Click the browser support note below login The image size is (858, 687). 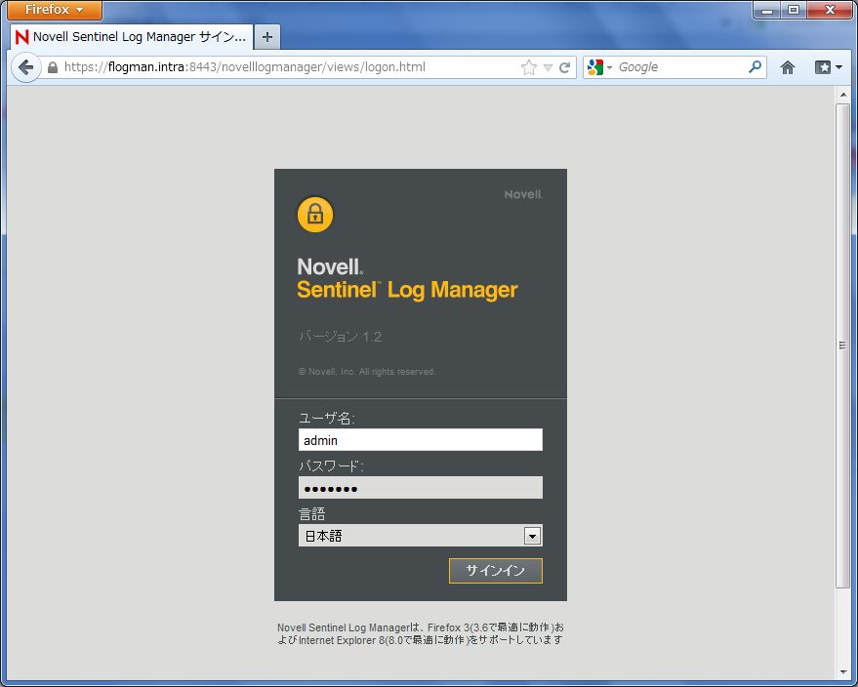(x=421, y=633)
